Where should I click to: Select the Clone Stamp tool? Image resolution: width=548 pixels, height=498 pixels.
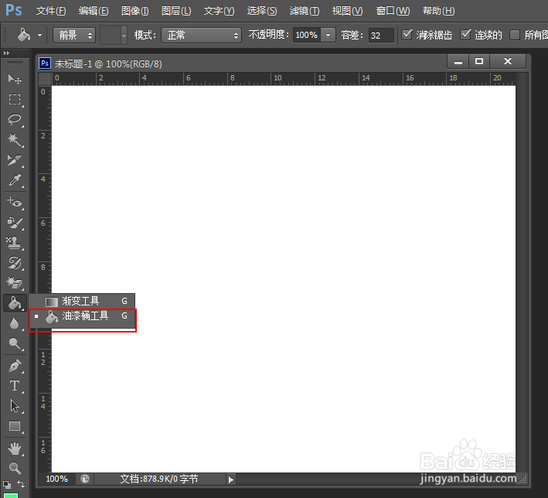tap(15, 242)
